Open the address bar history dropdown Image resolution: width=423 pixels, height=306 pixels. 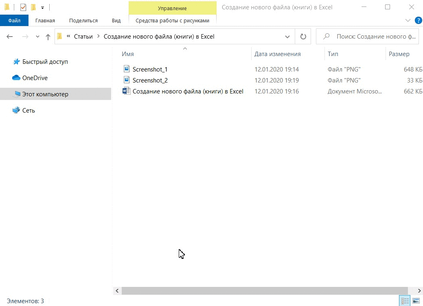click(x=287, y=37)
